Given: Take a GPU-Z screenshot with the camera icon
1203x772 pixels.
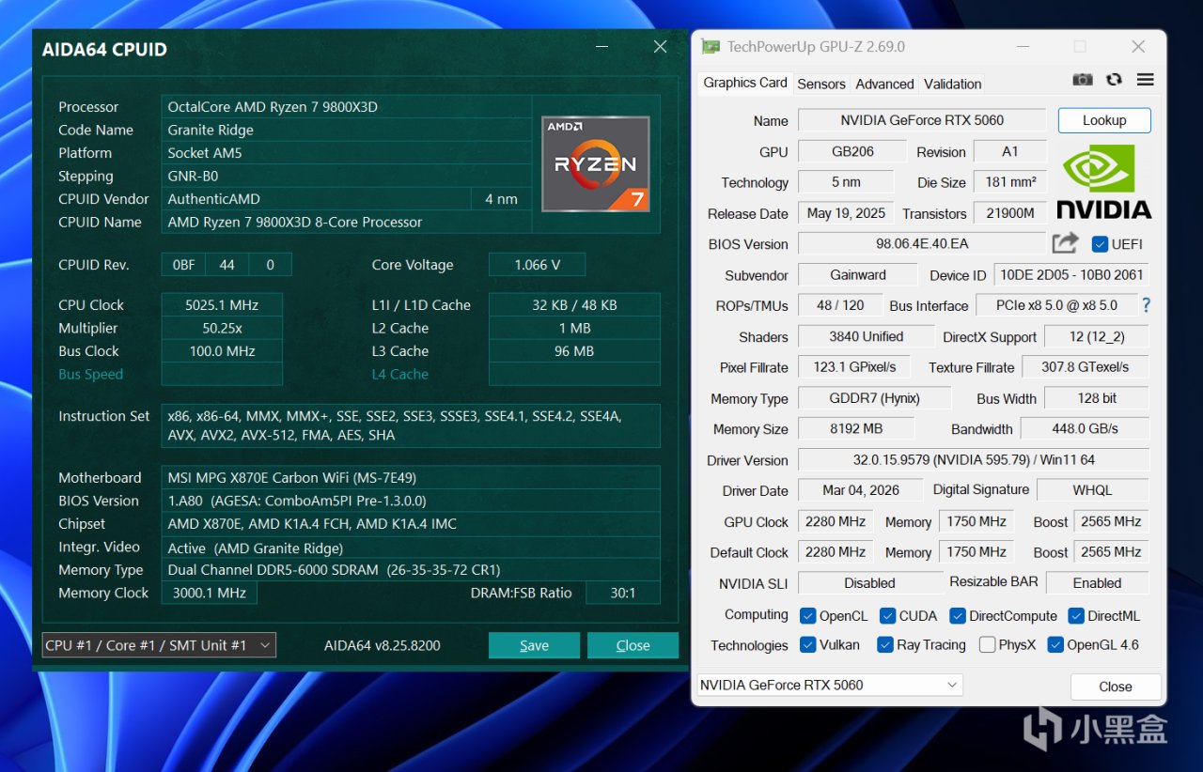Looking at the screenshot, I should click(x=1083, y=80).
